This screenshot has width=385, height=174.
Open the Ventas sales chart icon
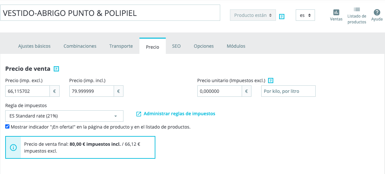point(336,13)
